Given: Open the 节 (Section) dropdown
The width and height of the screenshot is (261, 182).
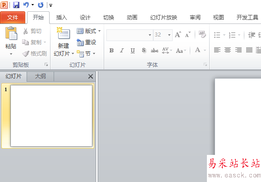Looking at the screenshot, I should coord(86,54).
